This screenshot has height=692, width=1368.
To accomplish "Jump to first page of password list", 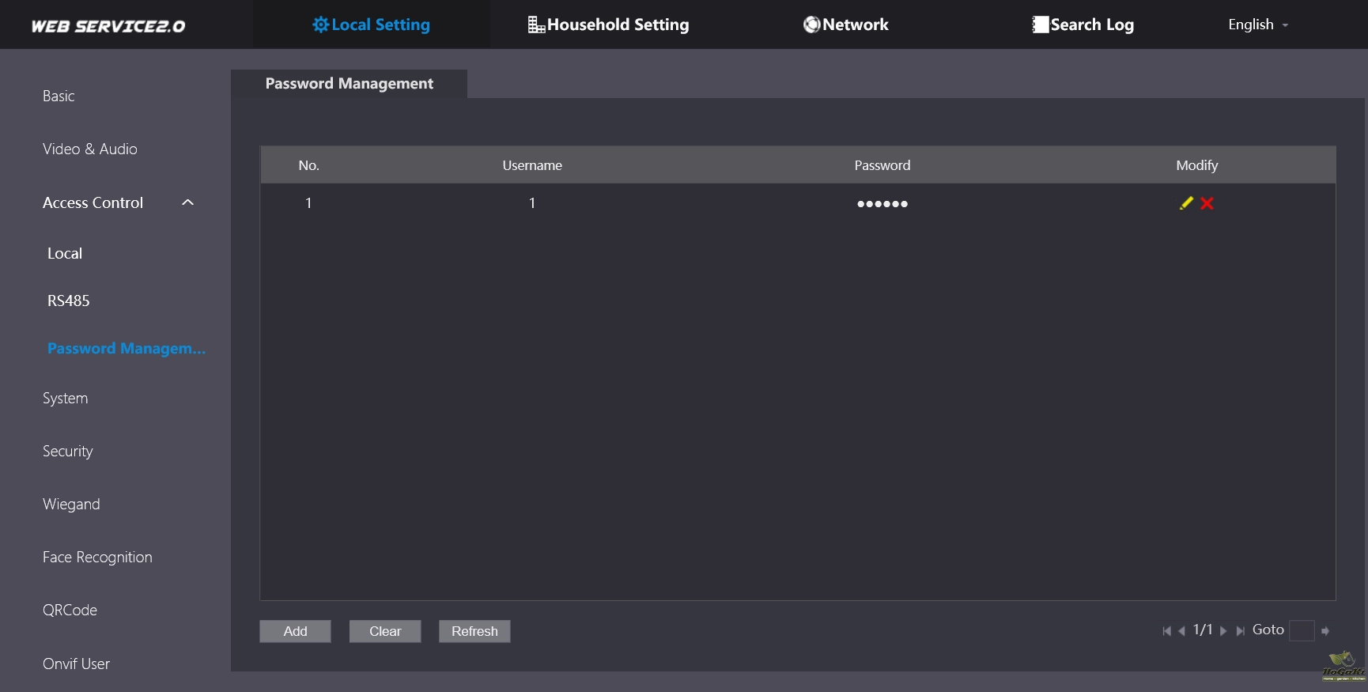I will click(1166, 631).
